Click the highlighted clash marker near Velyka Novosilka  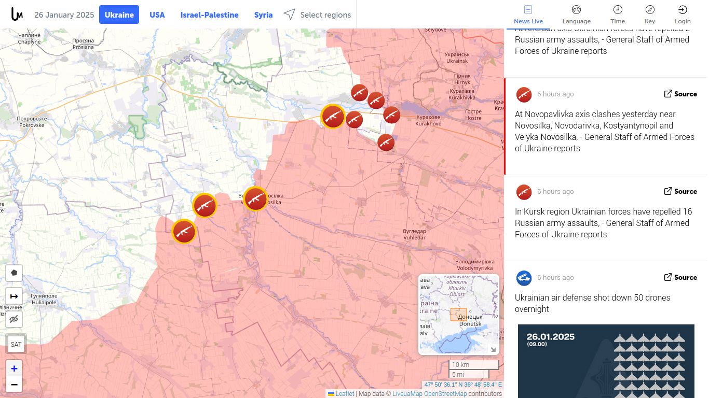coord(256,199)
